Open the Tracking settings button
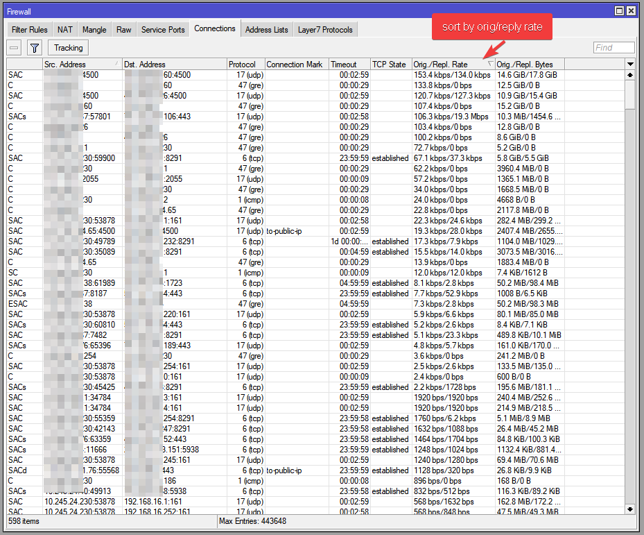 coord(68,48)
